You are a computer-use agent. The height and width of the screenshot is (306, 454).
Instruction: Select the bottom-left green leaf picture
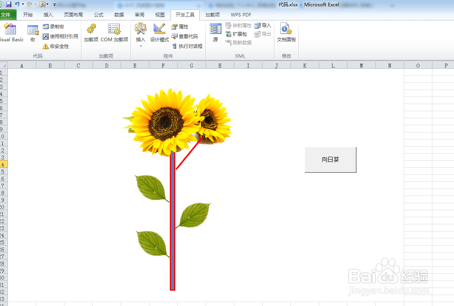pyautogui.click(x=153, y=244)
